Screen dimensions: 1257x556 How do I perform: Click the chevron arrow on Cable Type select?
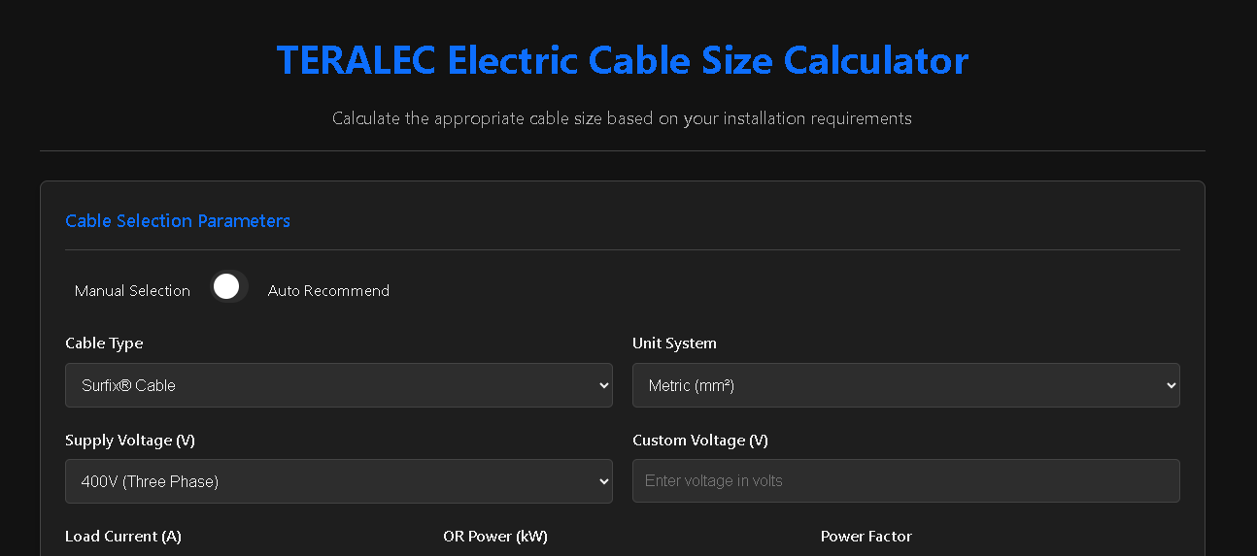[x=602, y=385]
